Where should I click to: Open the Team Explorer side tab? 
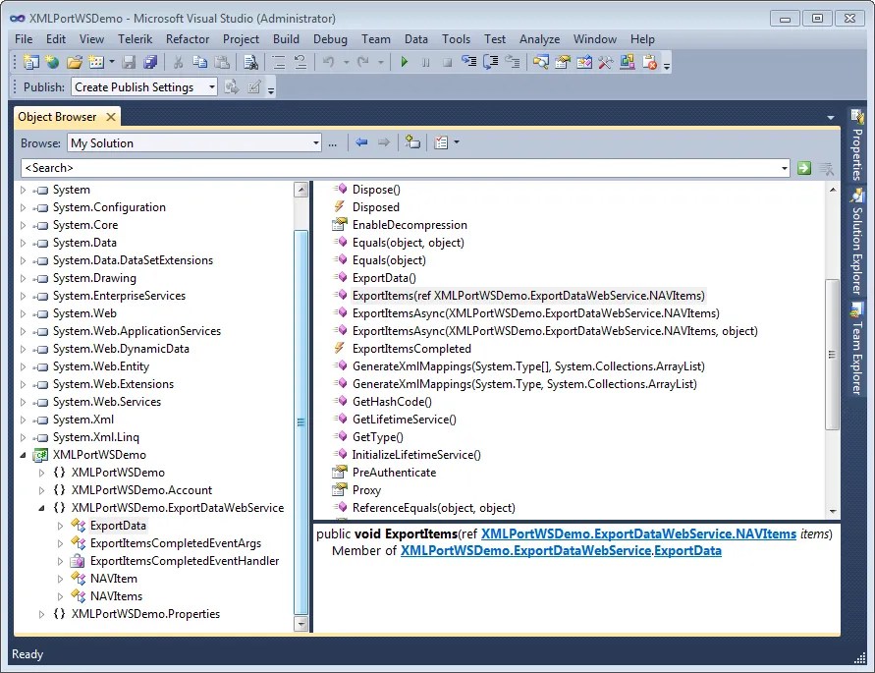(856, 349)
